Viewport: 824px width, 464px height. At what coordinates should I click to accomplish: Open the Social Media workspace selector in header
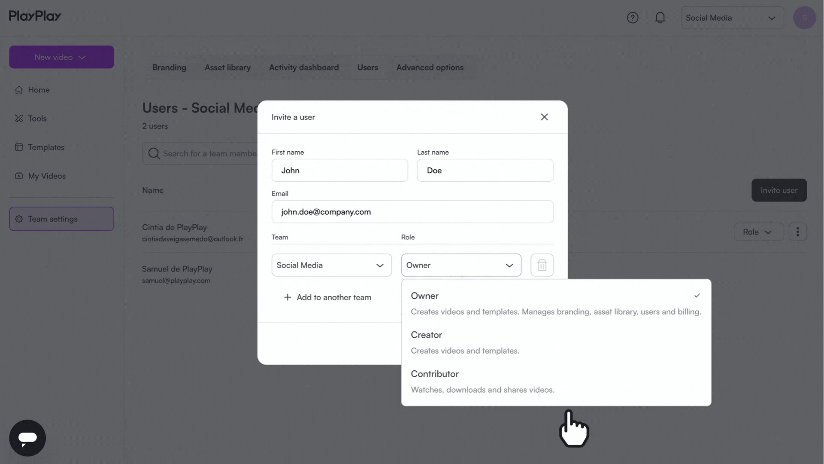click(x=732, y=18)
